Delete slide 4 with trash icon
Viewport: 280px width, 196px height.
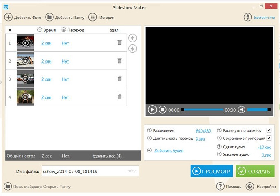pyautogui.click(x=120, y=97)
